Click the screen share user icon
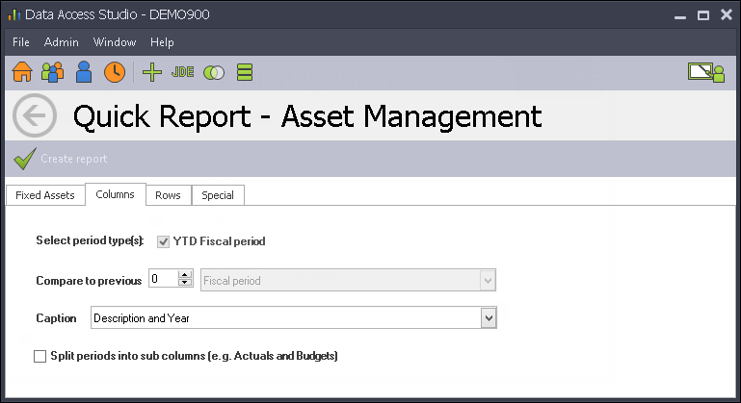The image size is (741, 403). coord(706,73)
